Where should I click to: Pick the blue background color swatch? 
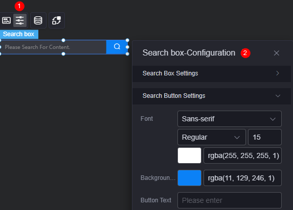point(189,178)
